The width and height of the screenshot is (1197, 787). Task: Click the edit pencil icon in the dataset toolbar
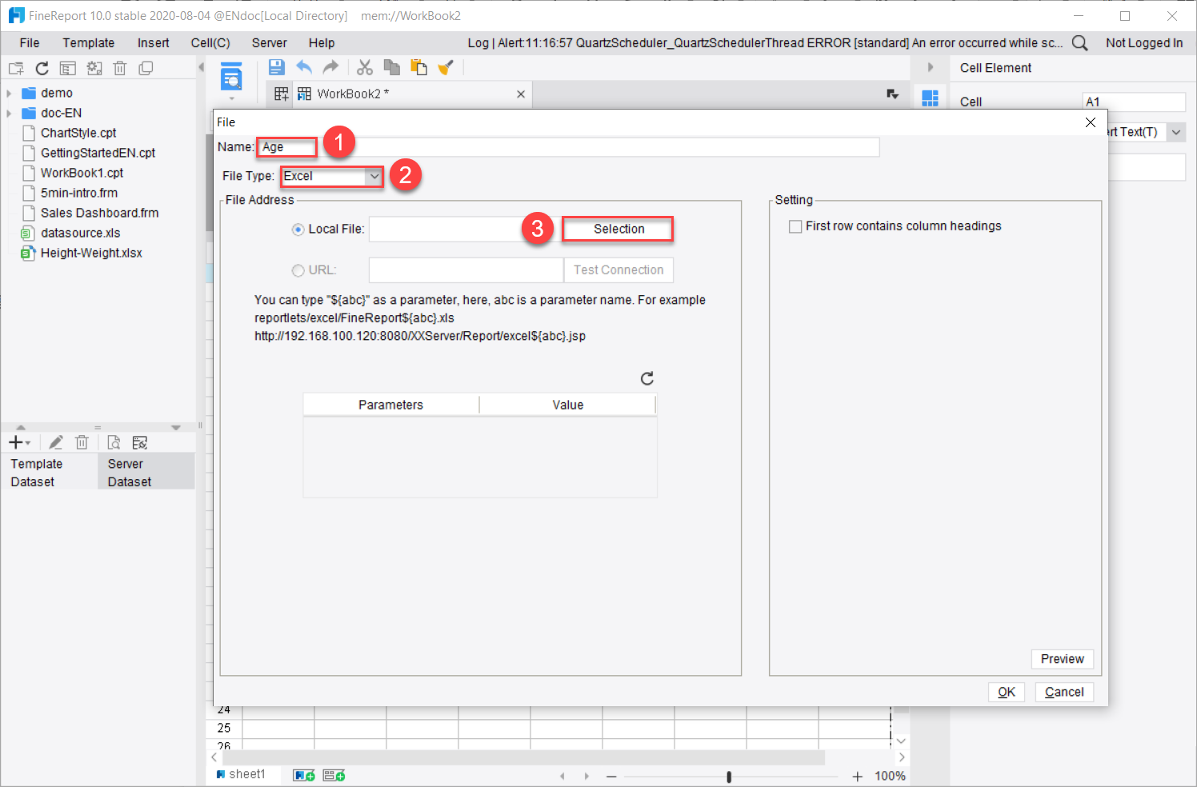pyautogui.click(x=56, y=442)
